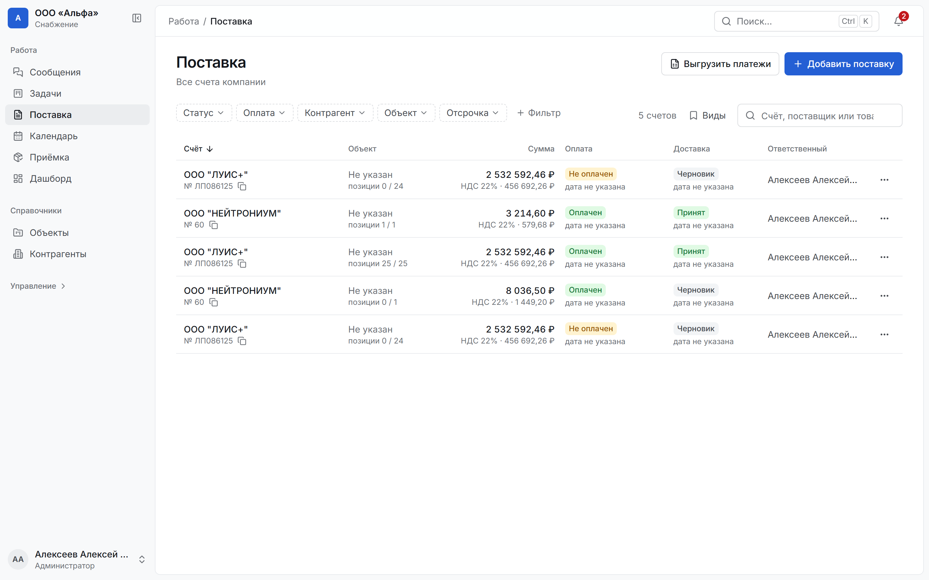Collapse the sidebar panel icon
Image resolution: width=929 pixels, height=580 pixels.
click(137, 18)
